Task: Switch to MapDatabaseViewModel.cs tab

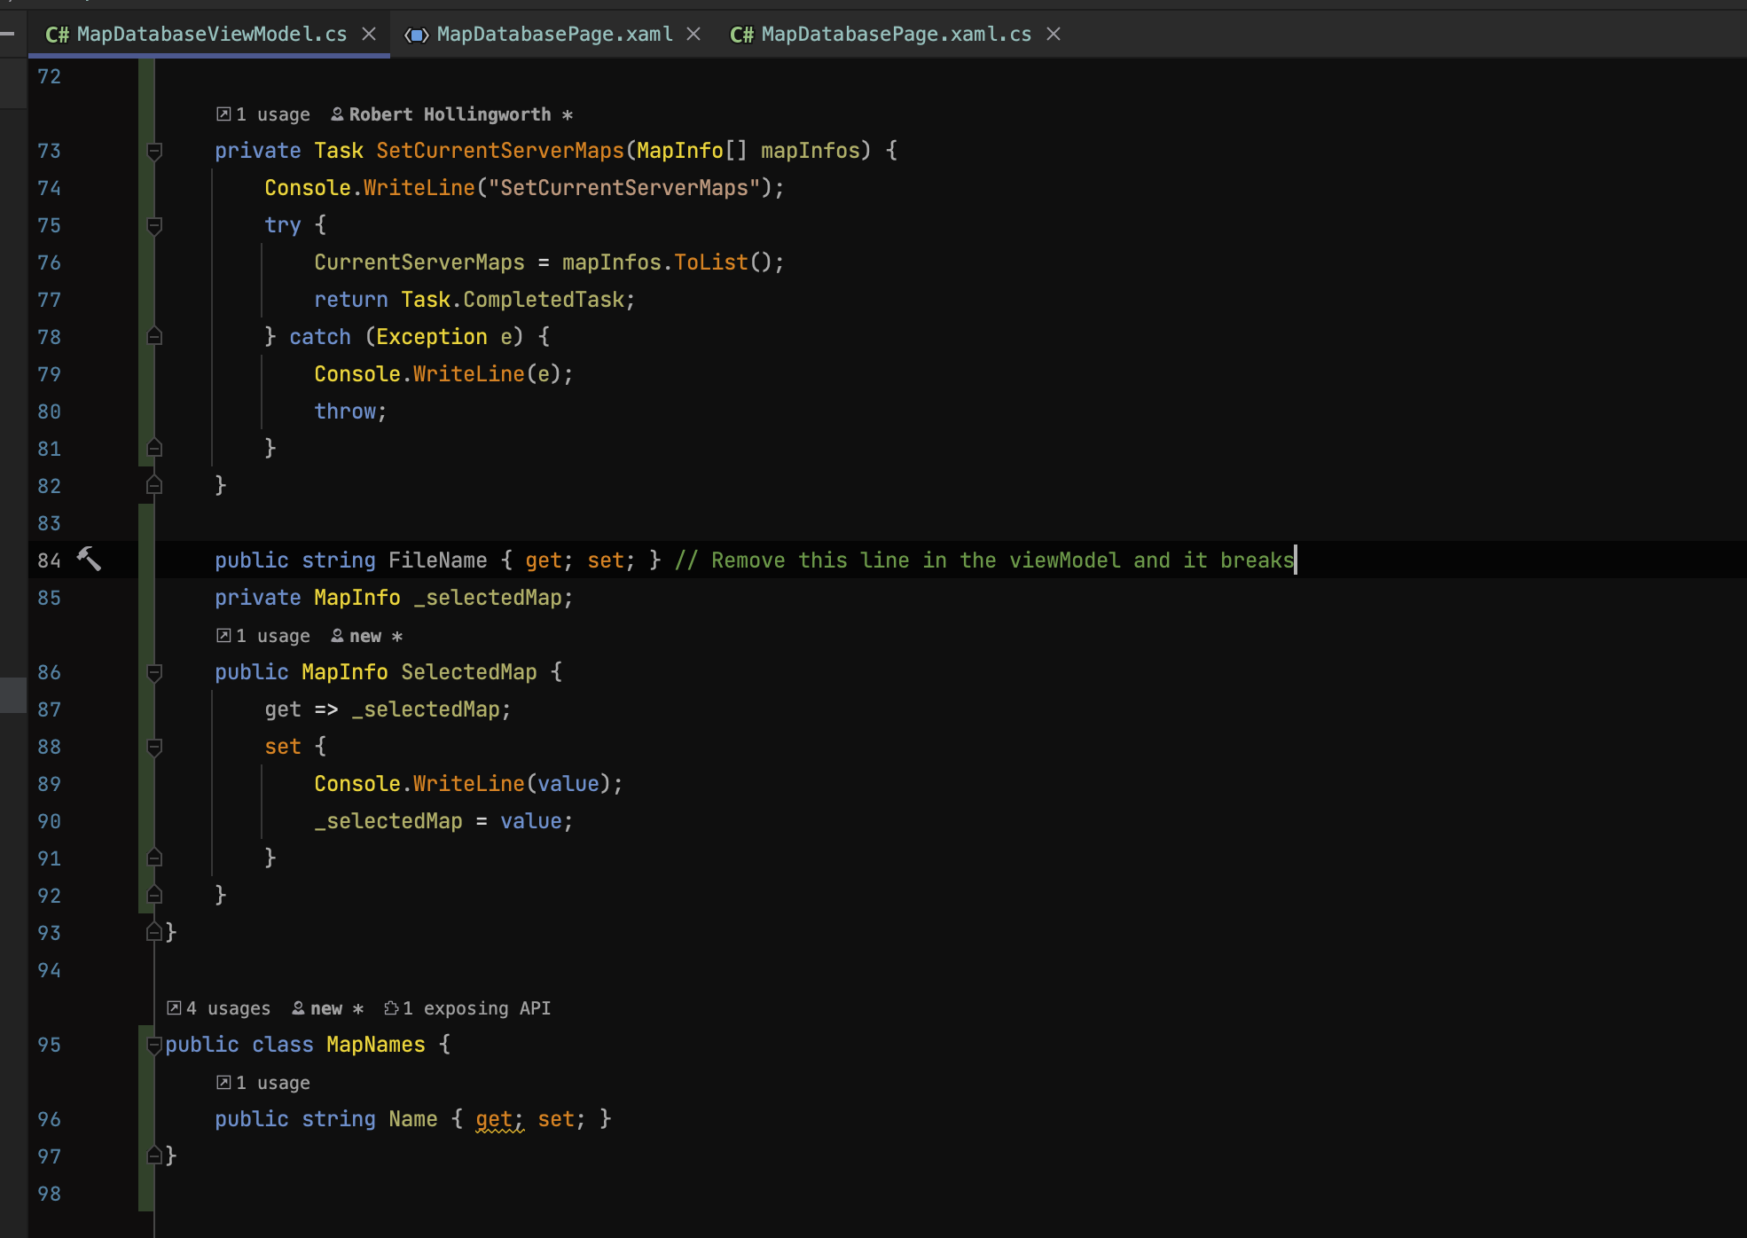Action: pyautogui.click(x=211, y=34)
